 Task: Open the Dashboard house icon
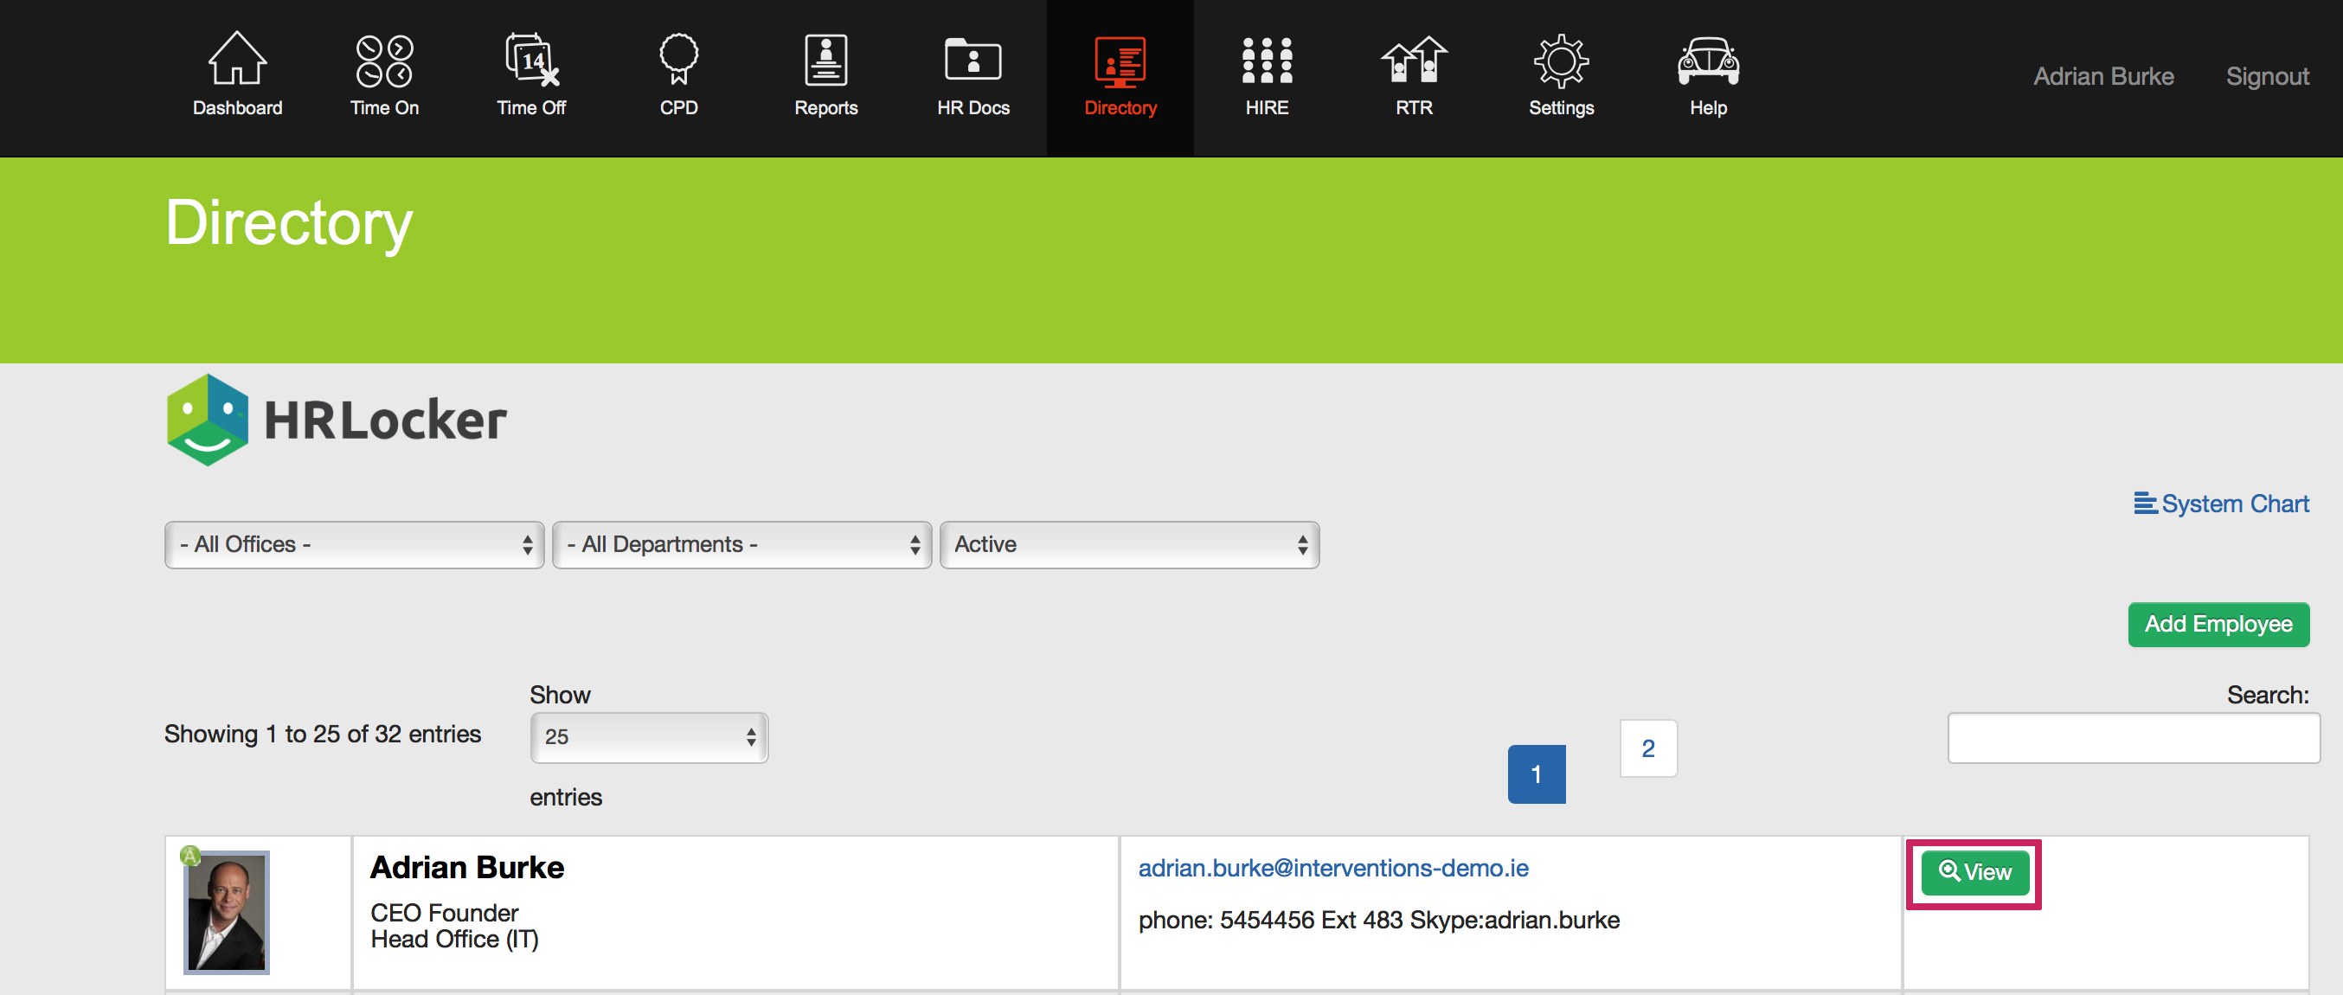tap(237, 60)
